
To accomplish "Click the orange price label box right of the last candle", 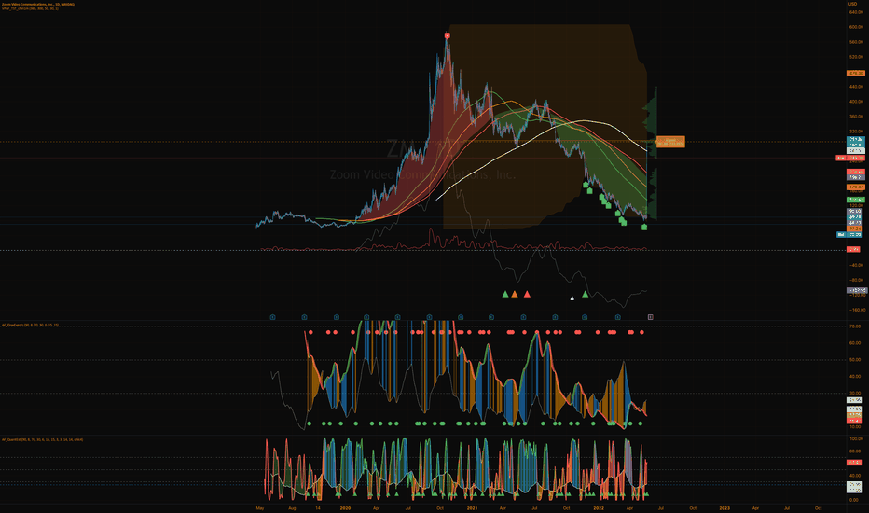I will point(670,142).
